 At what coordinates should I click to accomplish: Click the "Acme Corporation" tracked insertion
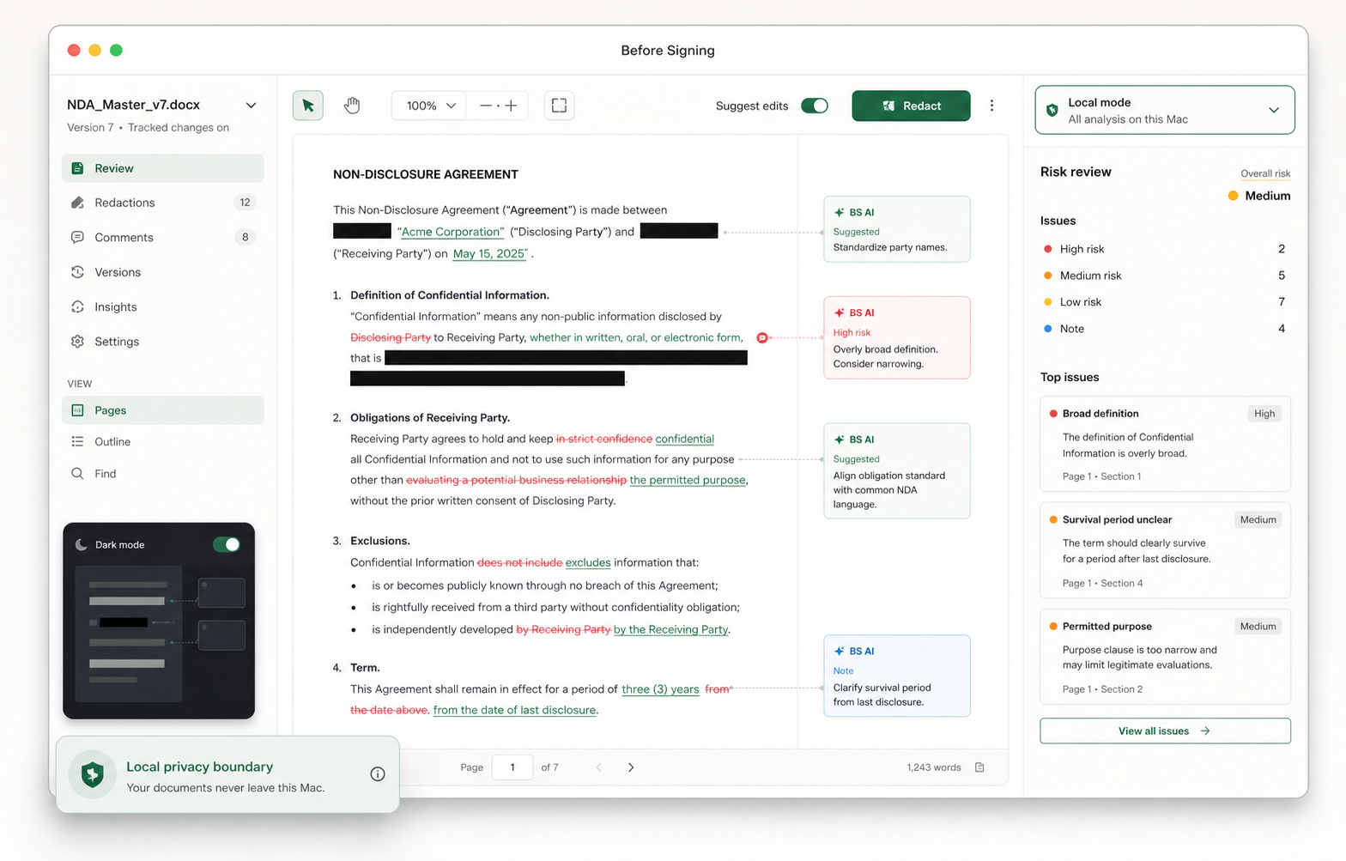point(451,232)
